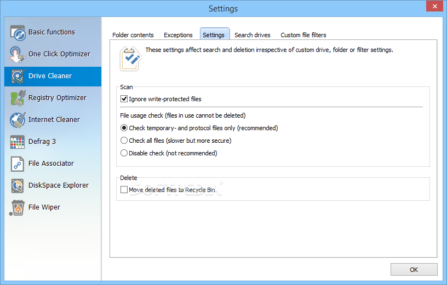This screenshot has width=447, height=285.
Task: Close the Settings window
Action: coord(434,6)
